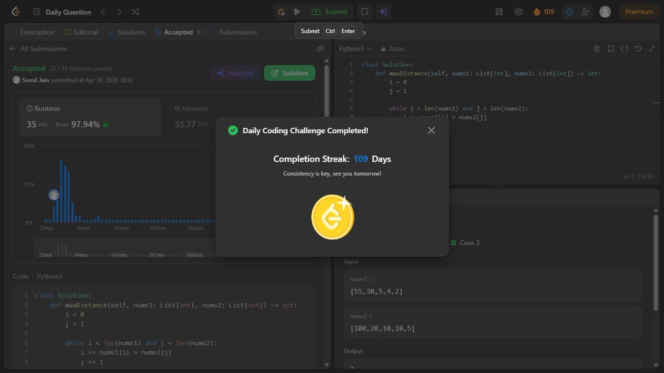Click the 109 streak flame counter
664x373 pixels.
(x=544, y=12)
